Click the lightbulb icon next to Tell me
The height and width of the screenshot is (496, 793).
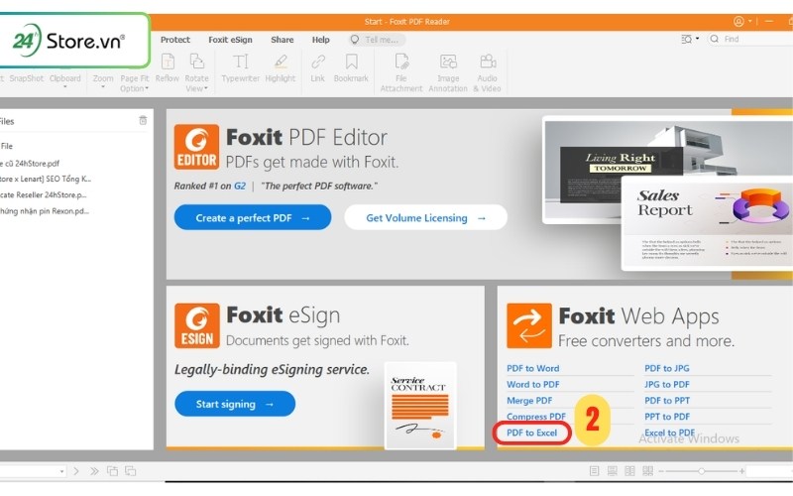[x=355, y=40]
